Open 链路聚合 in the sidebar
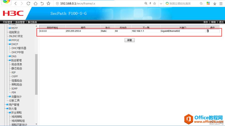The height and width of the screenshot is (126, 225). pyautogui.click(x=14, y=32)
